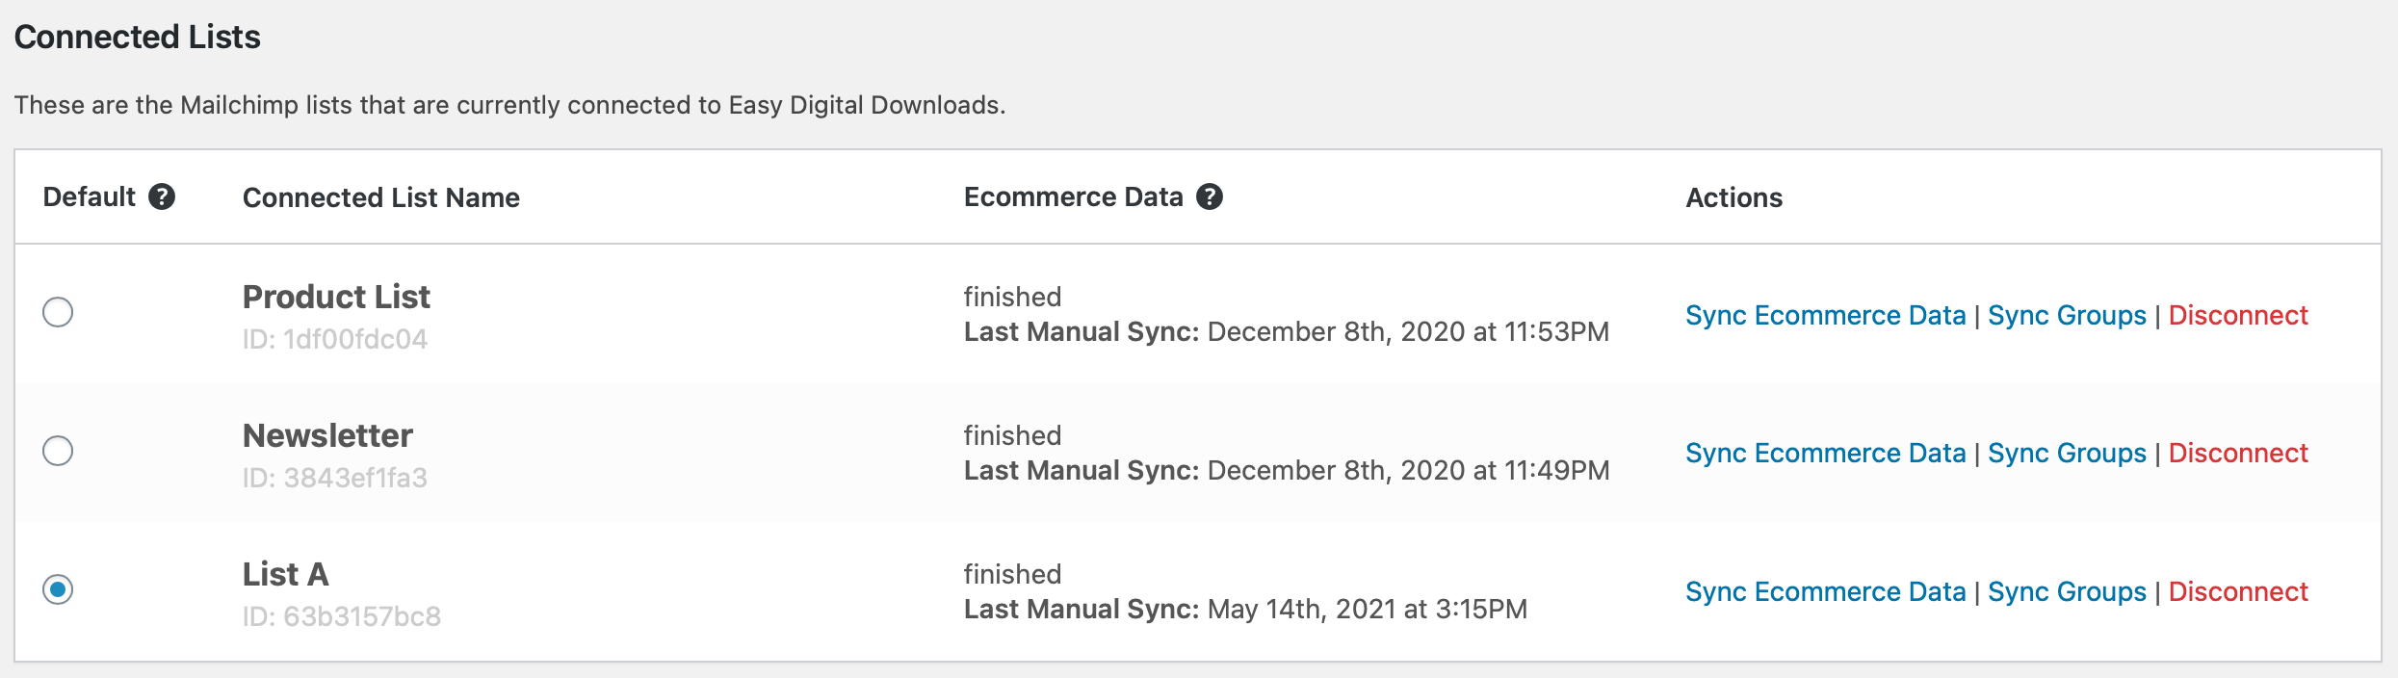This screenshot has height=678, width=2398.
Task: Sync Groups for Product List
Action: tap(2067, 315)
